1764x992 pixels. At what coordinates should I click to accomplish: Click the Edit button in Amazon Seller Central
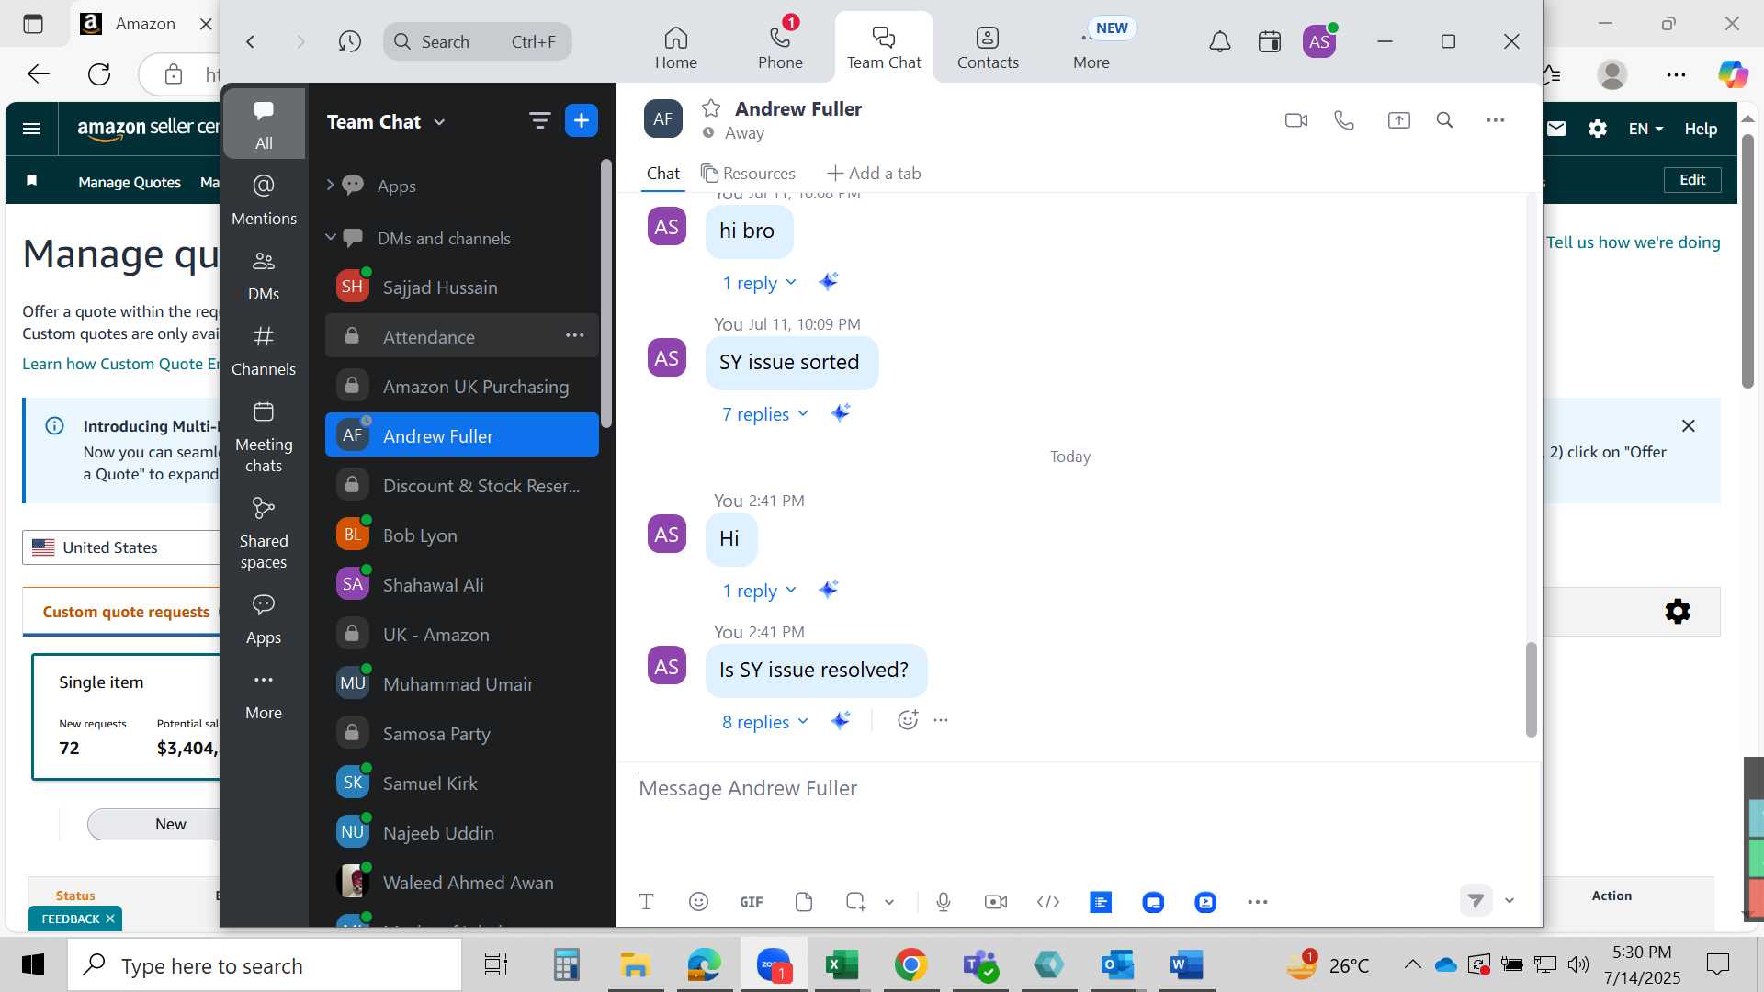click(x=1691, y=179)
